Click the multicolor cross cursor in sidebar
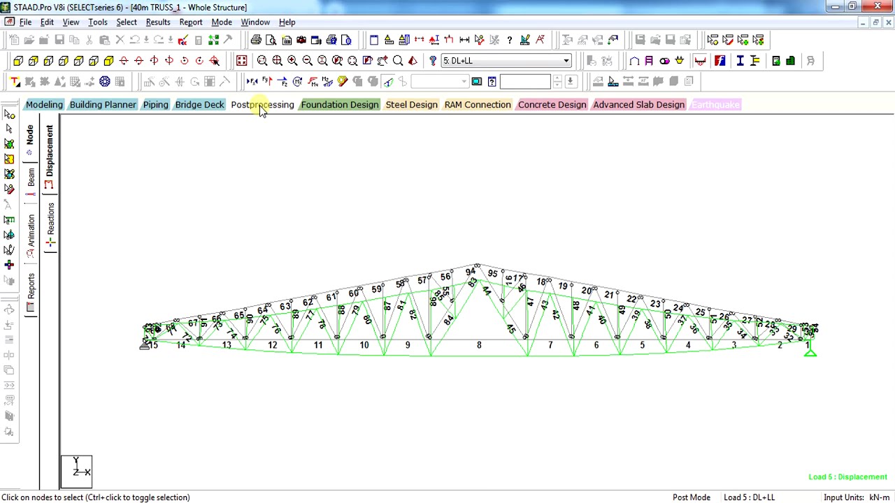This screenshot has height=503, width=895. (9, 265)
